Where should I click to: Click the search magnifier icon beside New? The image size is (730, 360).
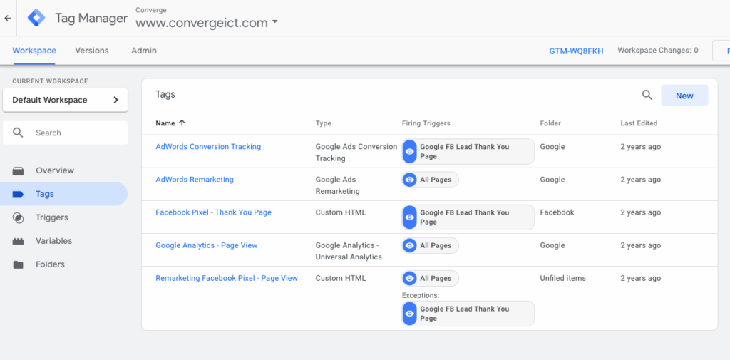tap(647, 95)
